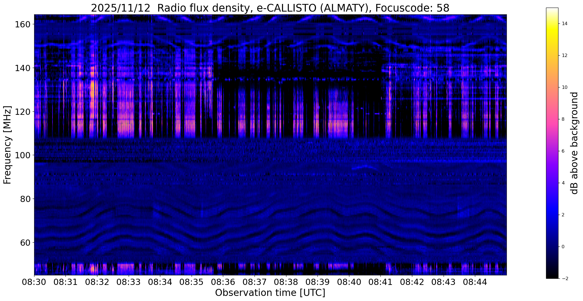The width and height of the screenshot is (583, 301).
Task: Click the 60 frequency tick label
Action: coord(25,243)
